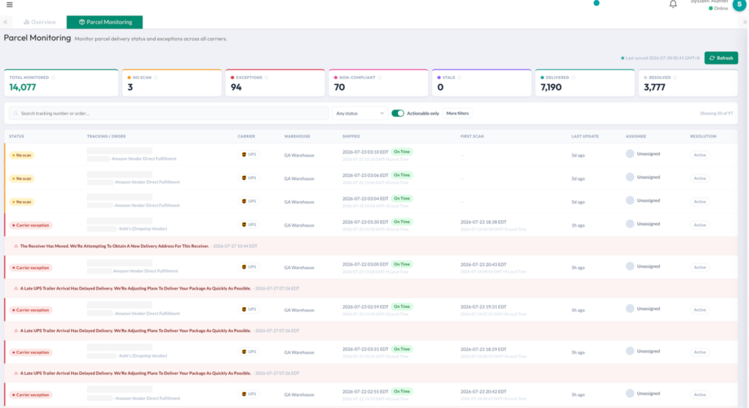Open Active resolution for 03:00 EDT shipment
Image resolution: width=749 pixels, height=408 pixels.
700,268
